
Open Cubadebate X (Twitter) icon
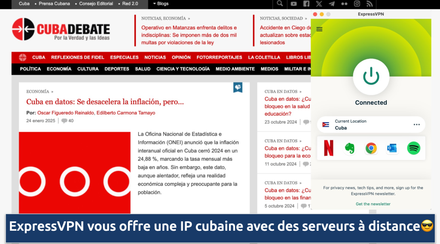pyautogui.click(x=319, y=3)
